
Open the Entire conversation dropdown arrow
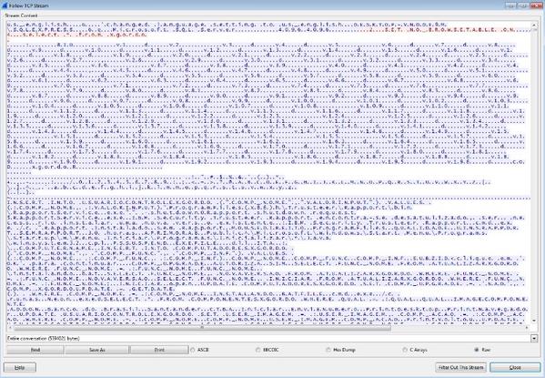click(534, 338)
